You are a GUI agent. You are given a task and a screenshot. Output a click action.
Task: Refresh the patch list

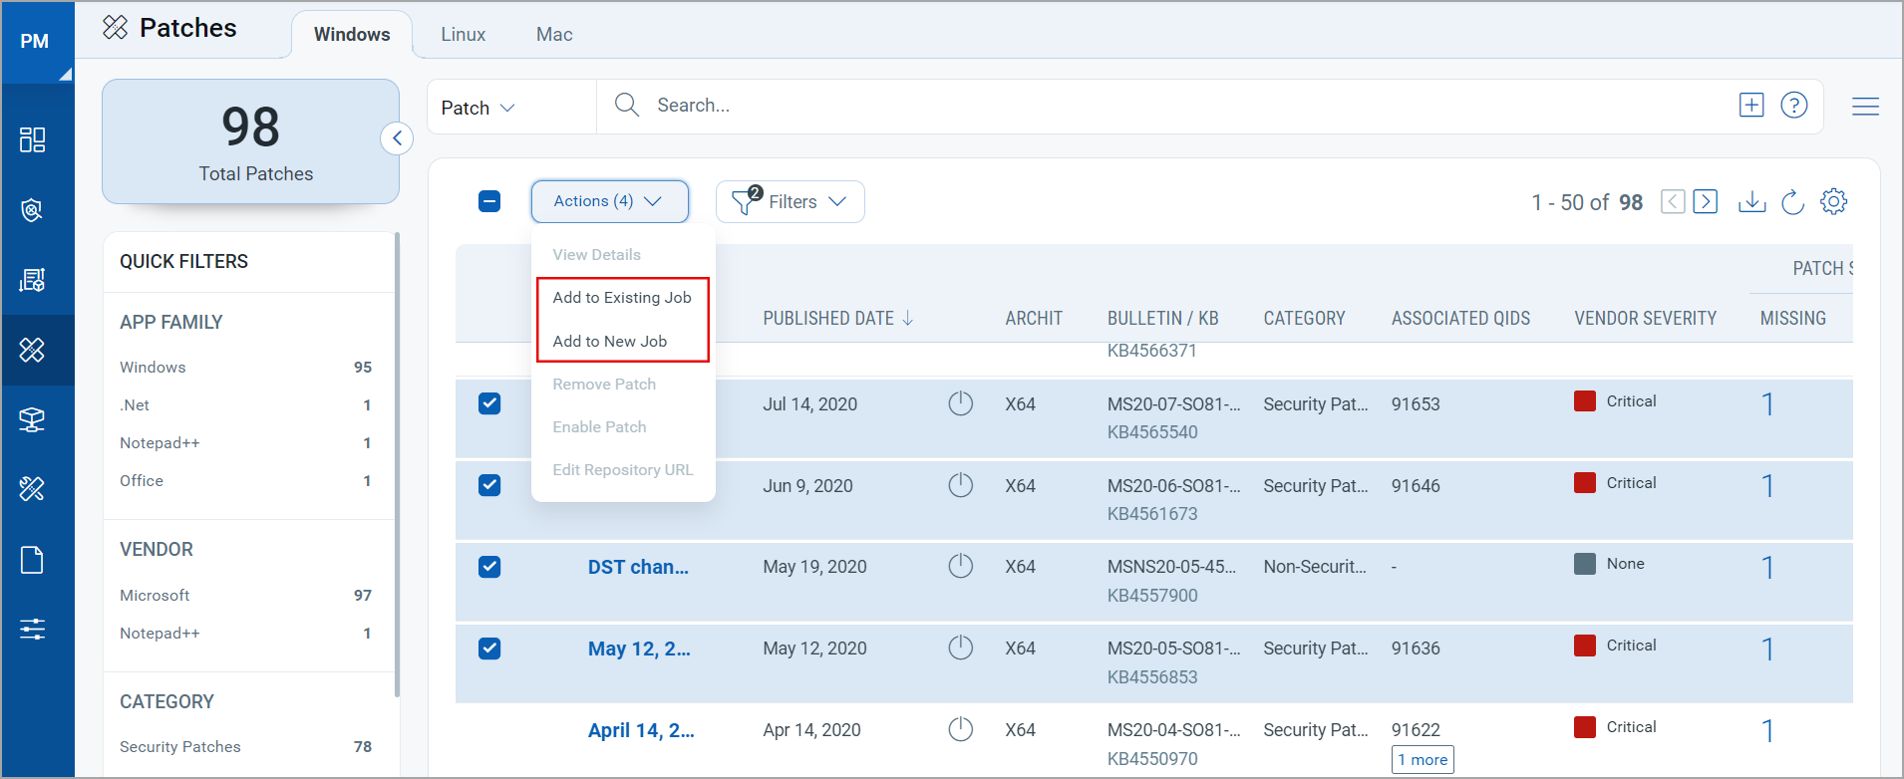tap(1792, 202)
